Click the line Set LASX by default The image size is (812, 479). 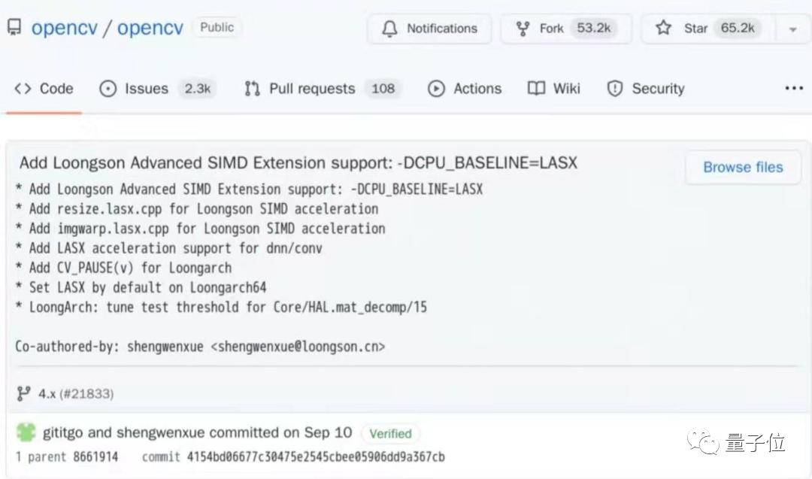[x=141, y=288]
